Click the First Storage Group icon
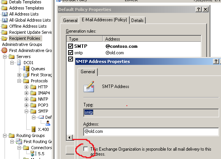Viewport: 221px width, 159px height. [x=26, y=75]
